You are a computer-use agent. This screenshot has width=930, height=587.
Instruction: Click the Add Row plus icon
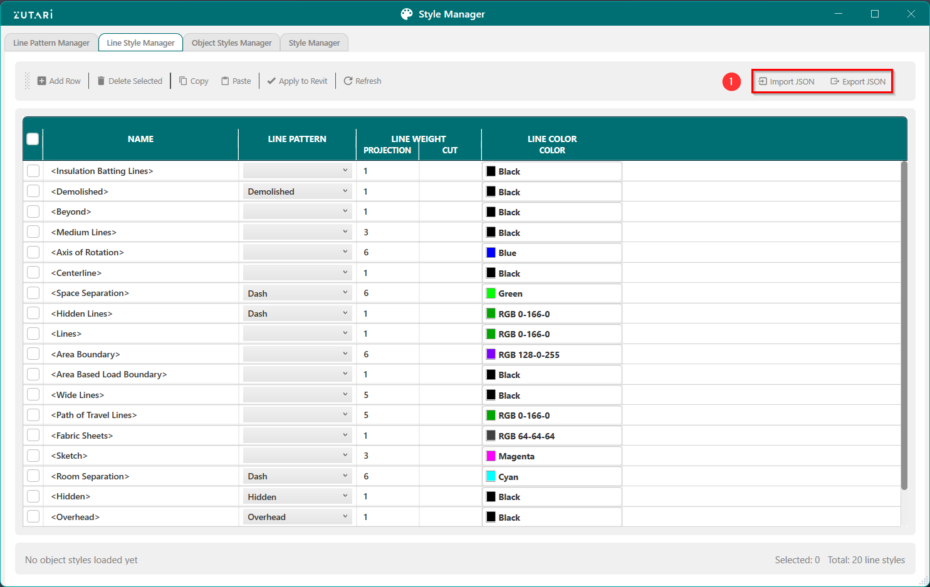click(x=42, y=81)
